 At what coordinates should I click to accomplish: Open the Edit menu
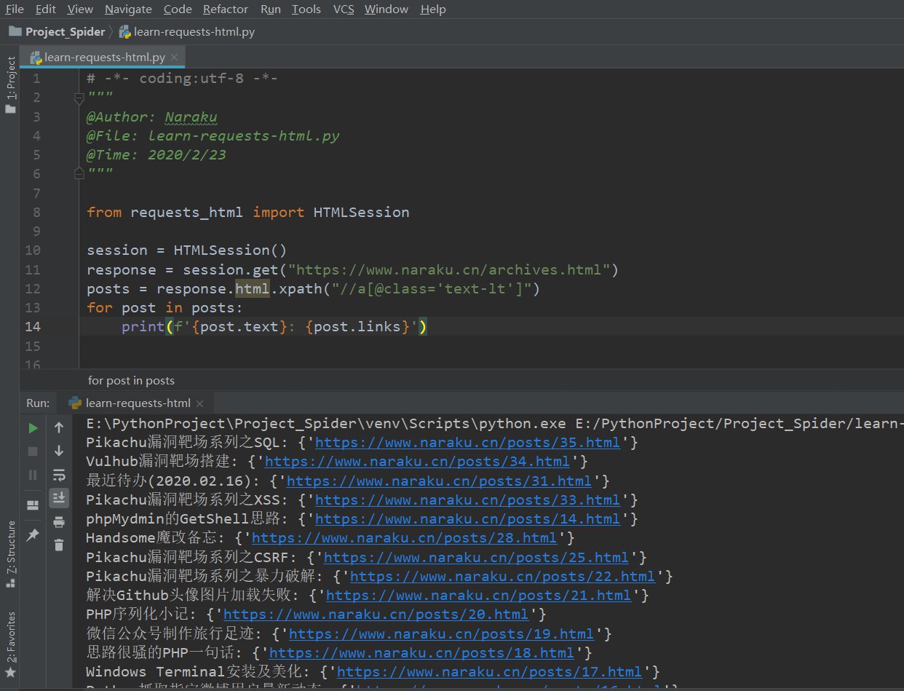[46, 9]
